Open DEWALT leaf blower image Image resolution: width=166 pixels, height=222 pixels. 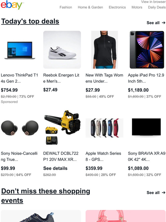(x=62, y=128)
